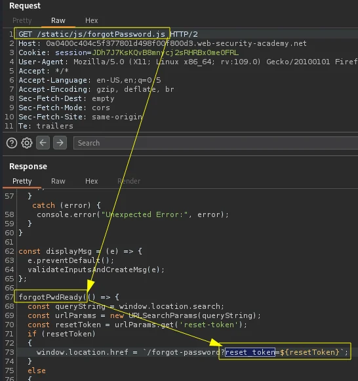358x381 pixels.
Task: Click the validateInputsAndCreateMsg(e) line
Action: pos(96,270)
